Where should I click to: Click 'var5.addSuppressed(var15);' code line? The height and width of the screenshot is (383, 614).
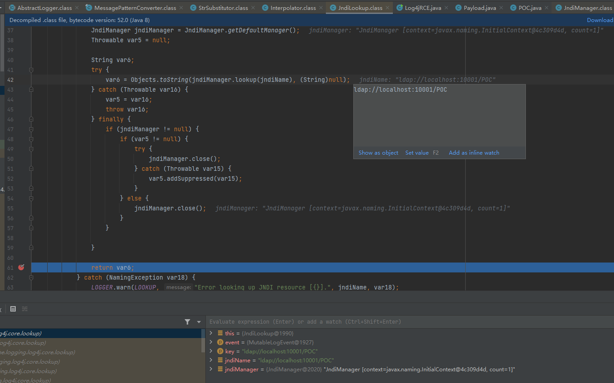pos(196,178)
